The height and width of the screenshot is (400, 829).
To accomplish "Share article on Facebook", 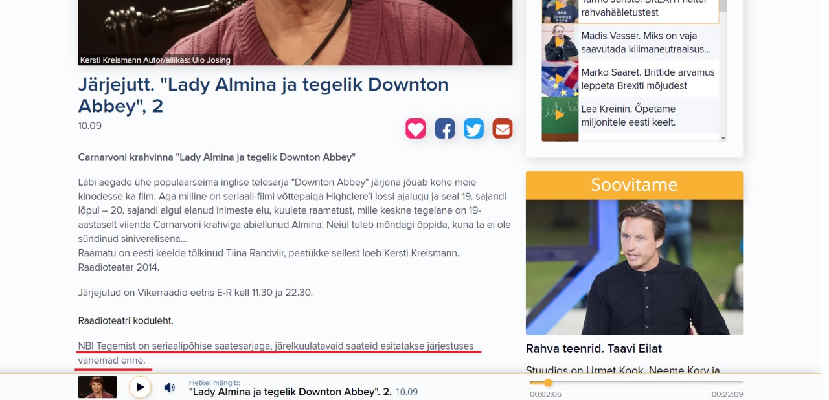I will click(x=445, y=128).
